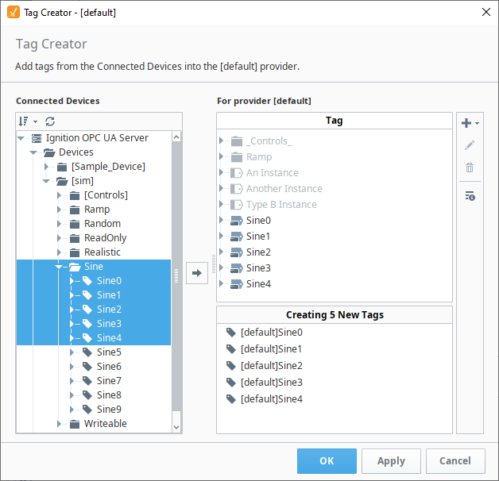Click the trash delete tag icon
The width and height of the screenshot is (499, 481).
coord(470,167)
